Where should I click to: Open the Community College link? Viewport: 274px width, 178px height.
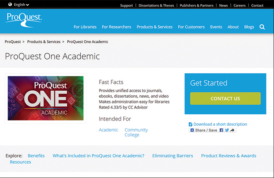pos(136,132)
